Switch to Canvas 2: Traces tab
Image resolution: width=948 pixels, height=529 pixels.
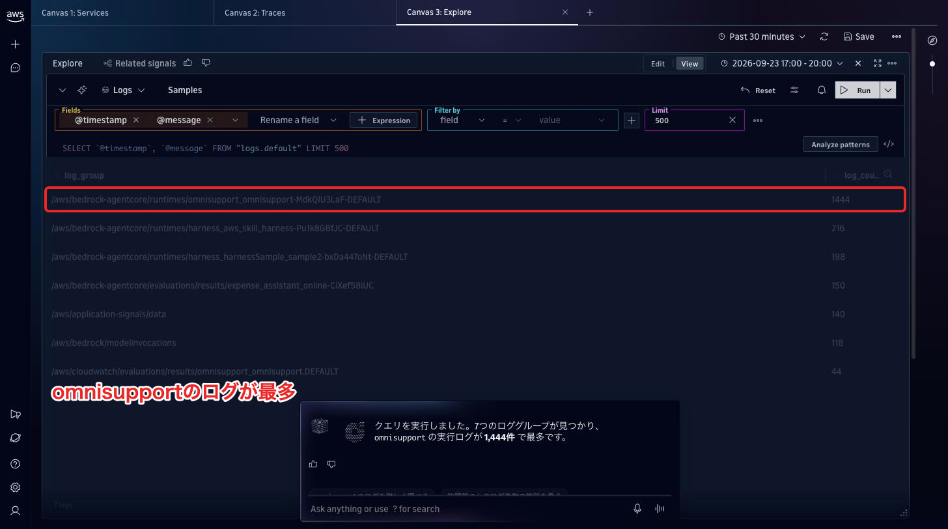(x=305, y=12)
